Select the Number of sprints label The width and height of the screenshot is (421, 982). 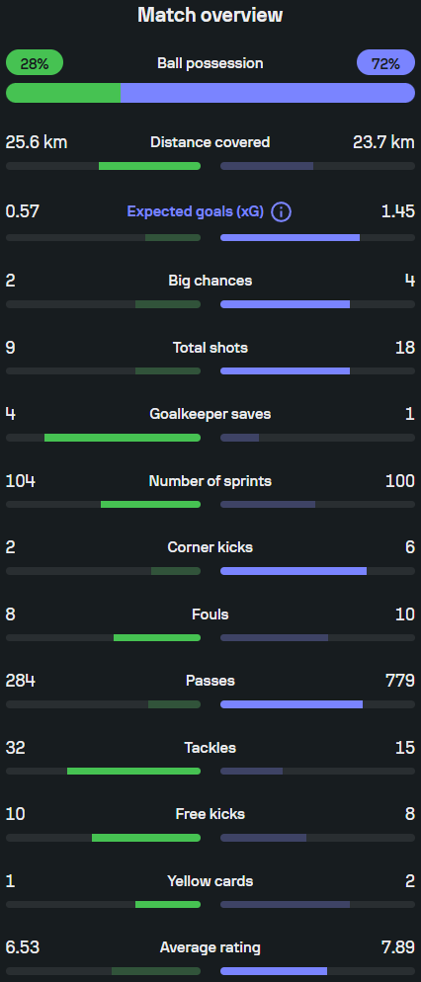pos(210,481)
